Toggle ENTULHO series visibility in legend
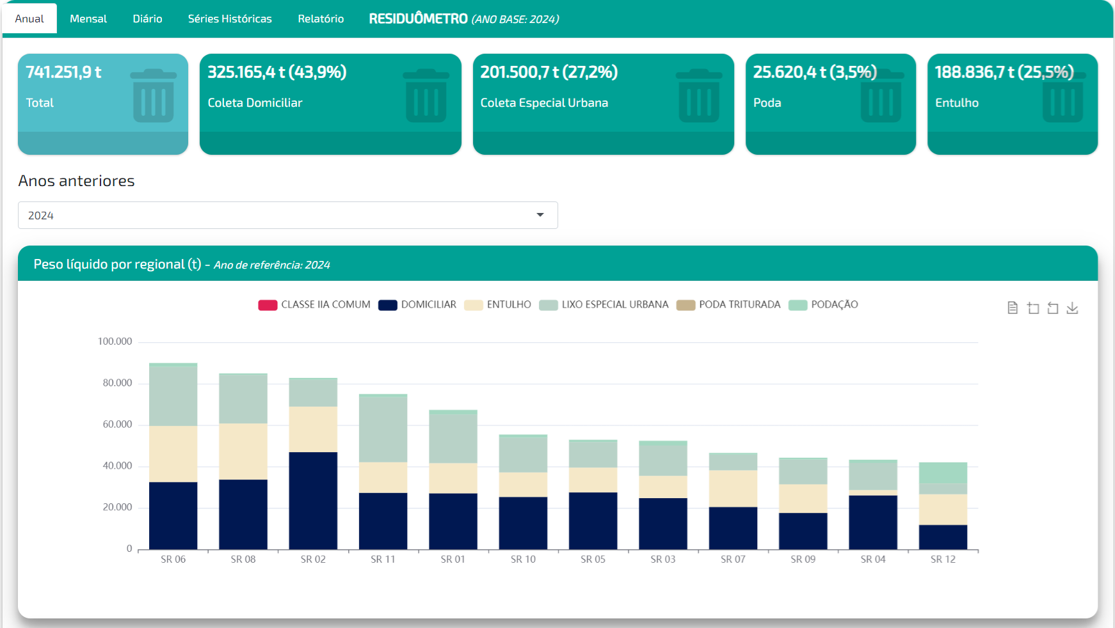Screen dimensions: 1115x628 click(x=497, y=305)
